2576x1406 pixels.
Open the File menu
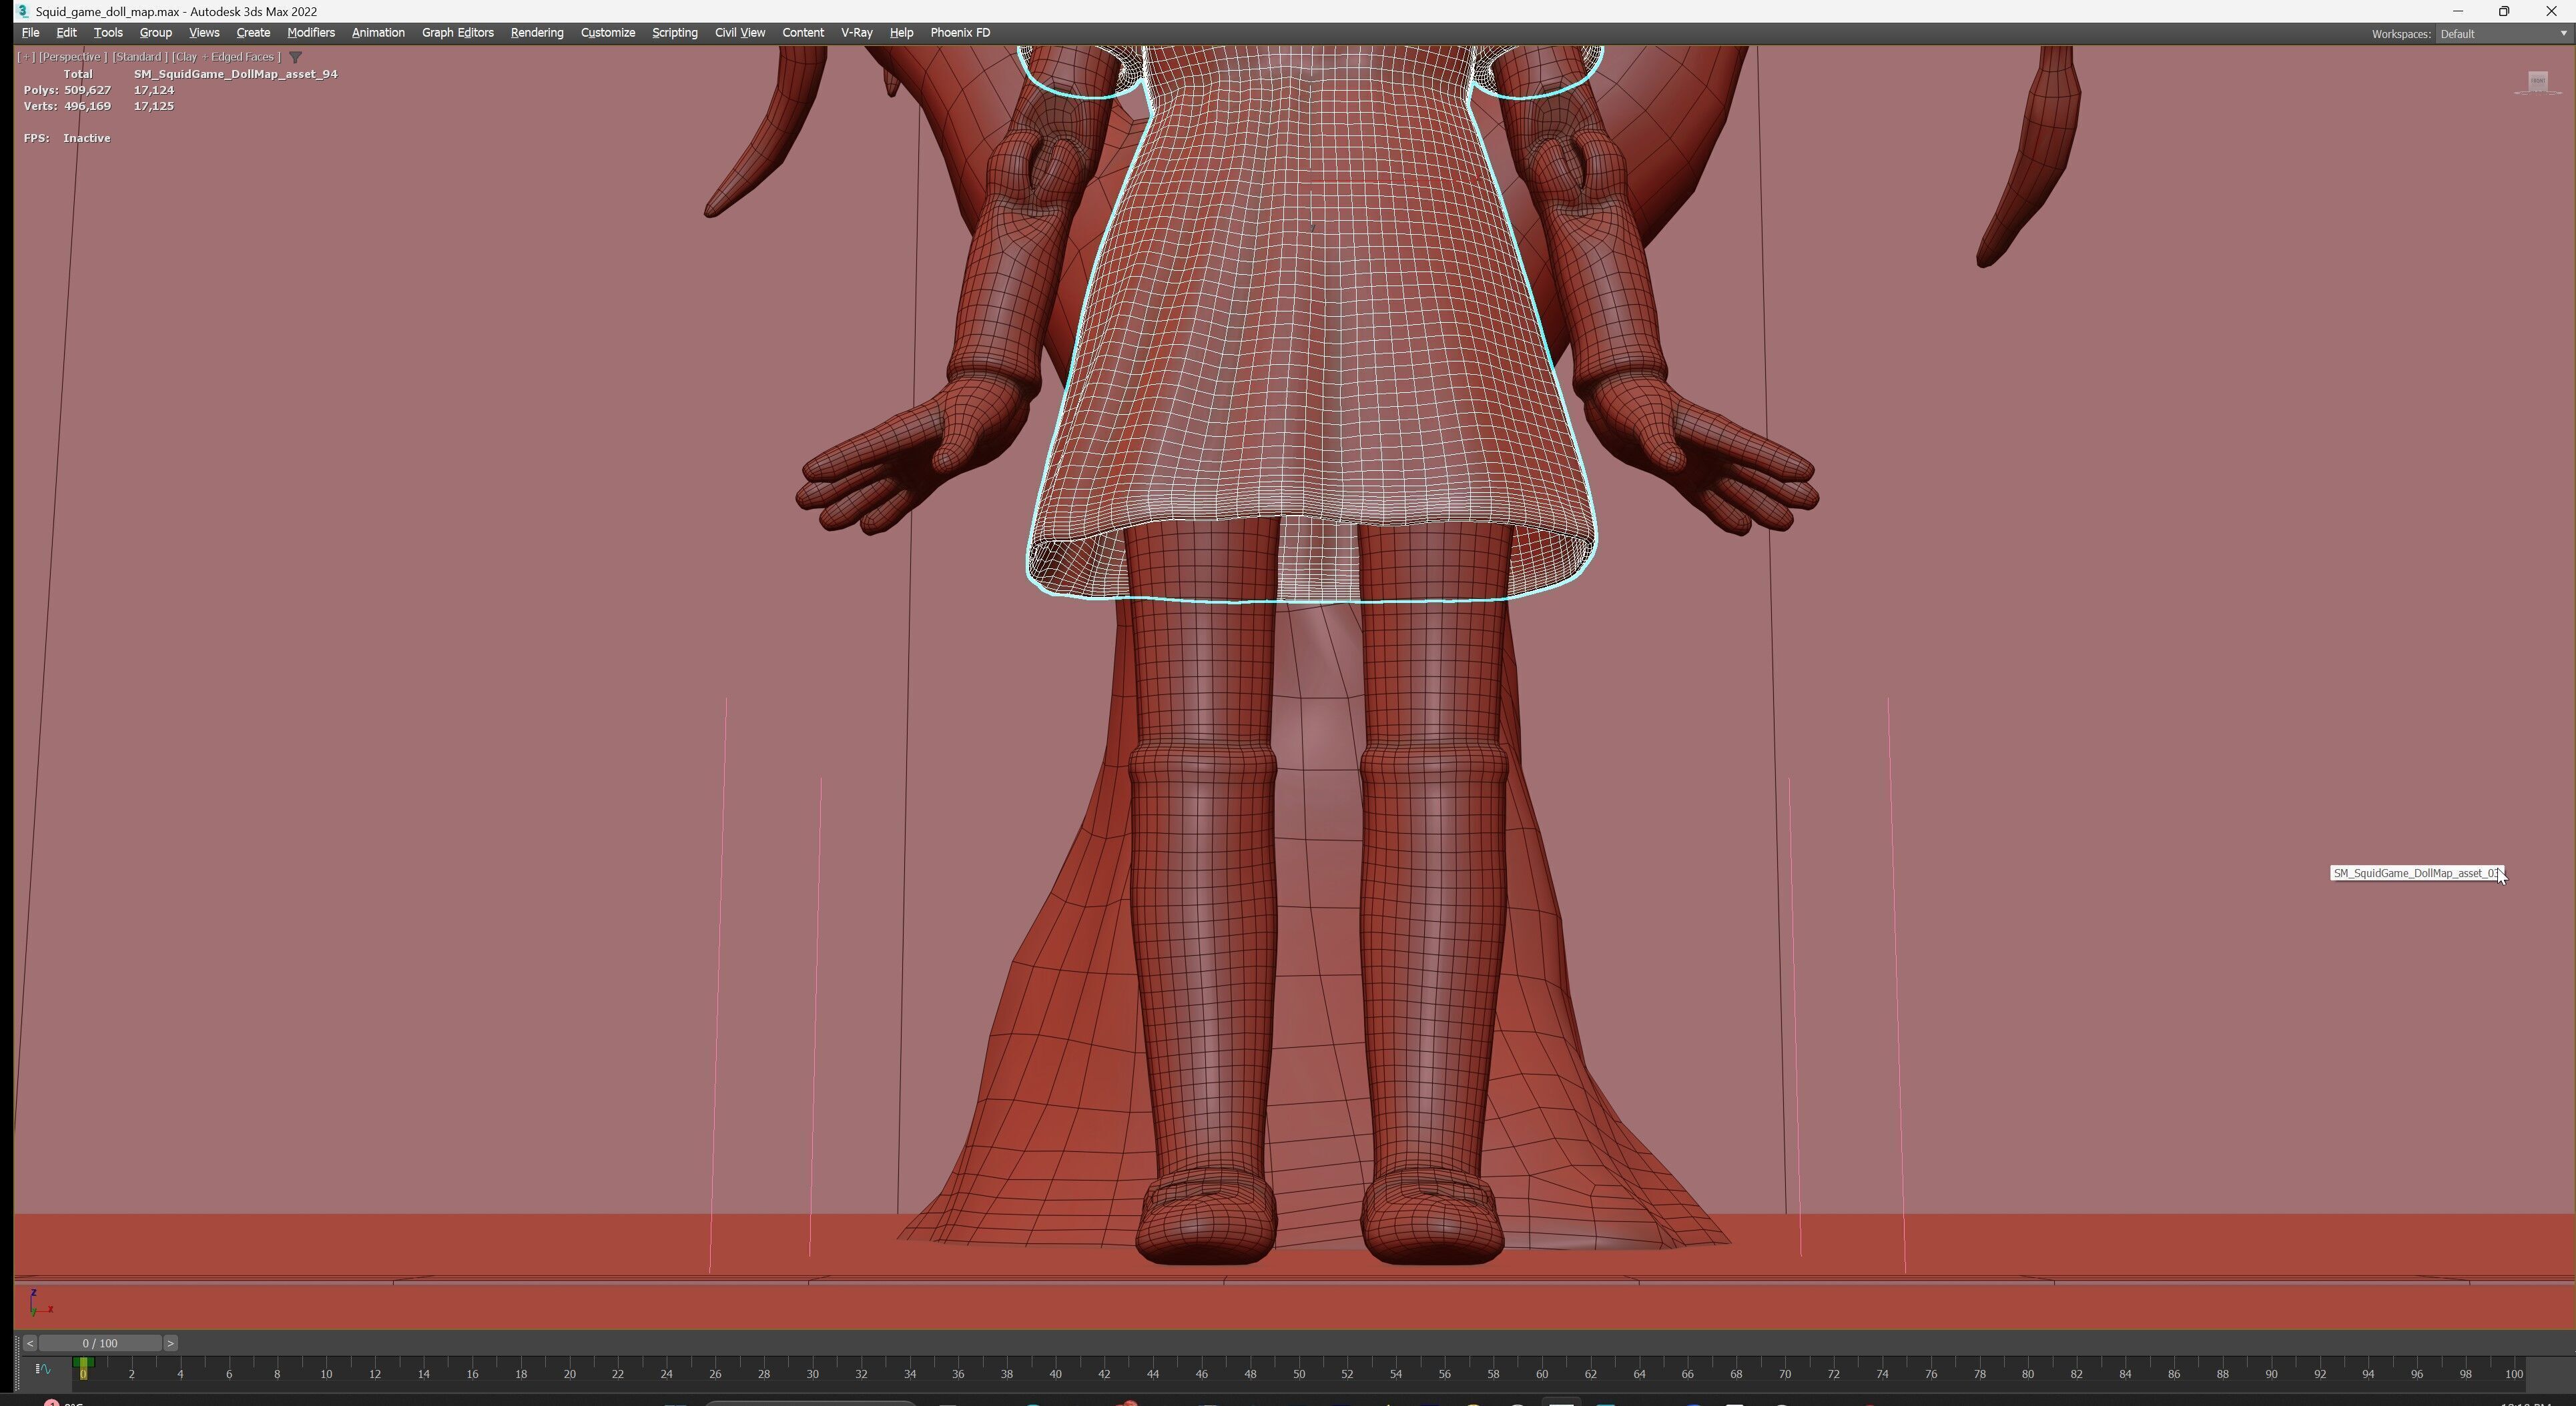tap(30, 33)
